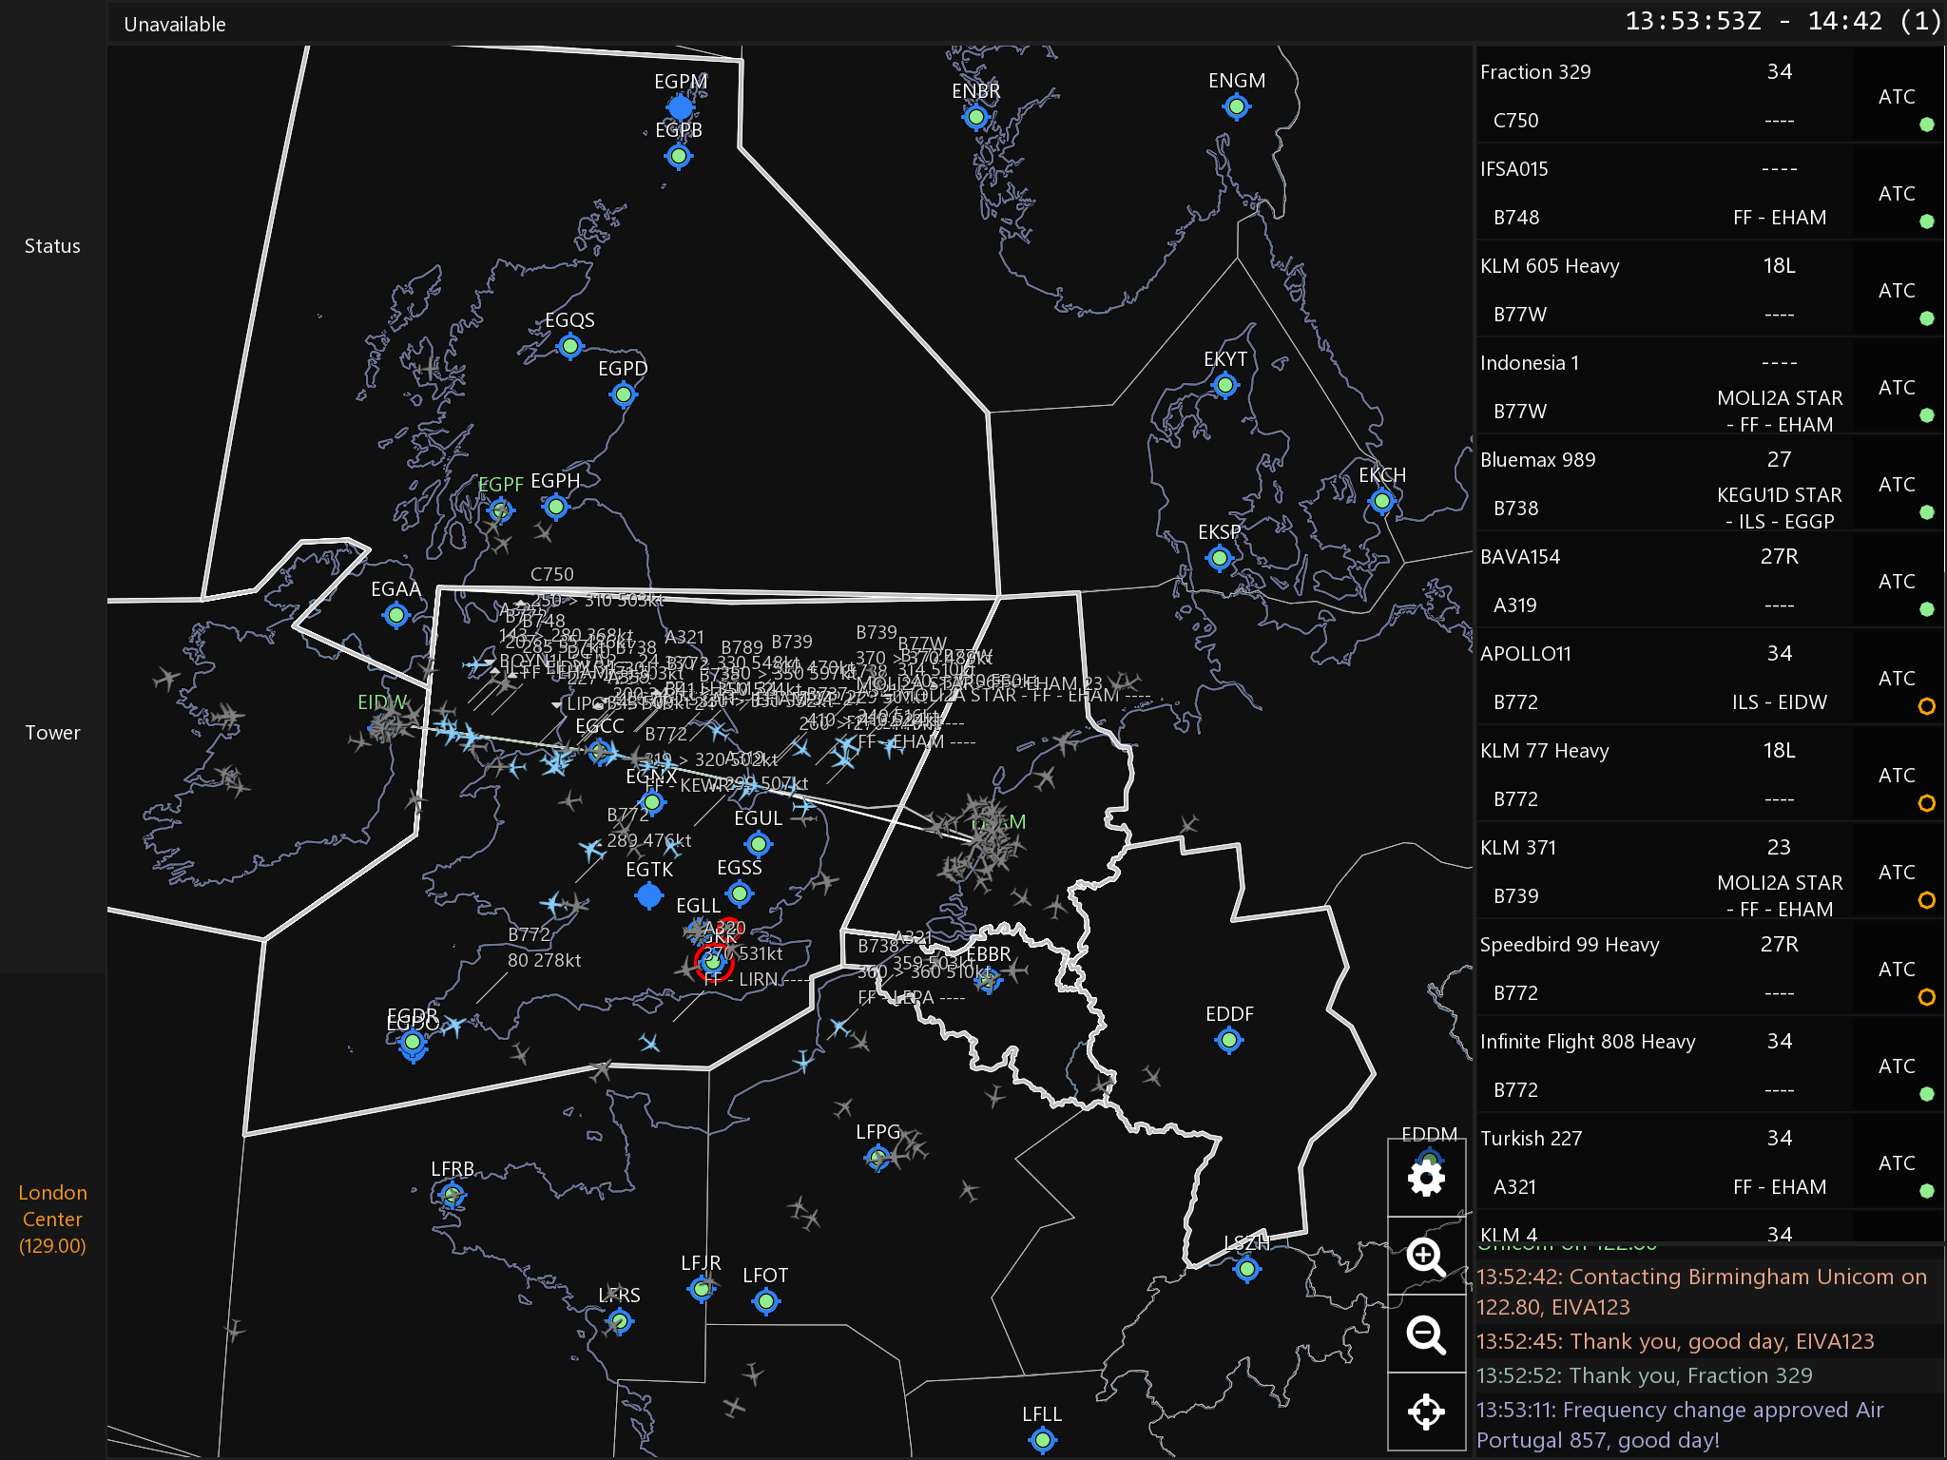Switch to the Tower tab
1947x1460 pixels.
tap(52, 733)
